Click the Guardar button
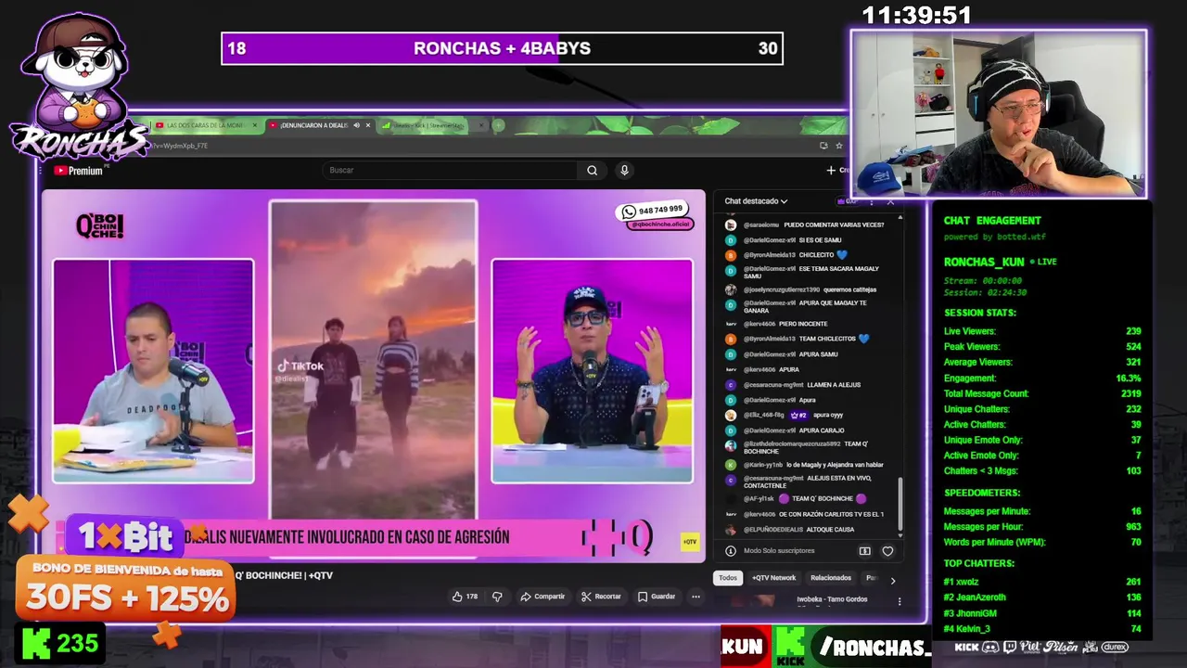 657,597
